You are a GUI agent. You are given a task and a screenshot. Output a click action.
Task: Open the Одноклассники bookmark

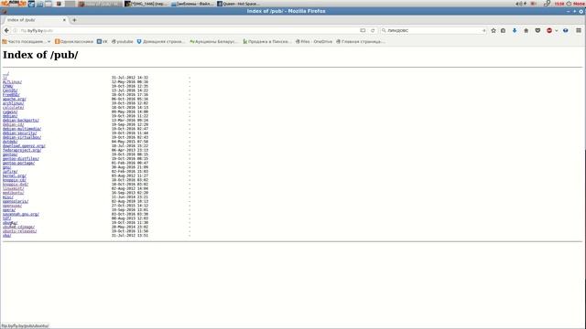click(74, 42)
